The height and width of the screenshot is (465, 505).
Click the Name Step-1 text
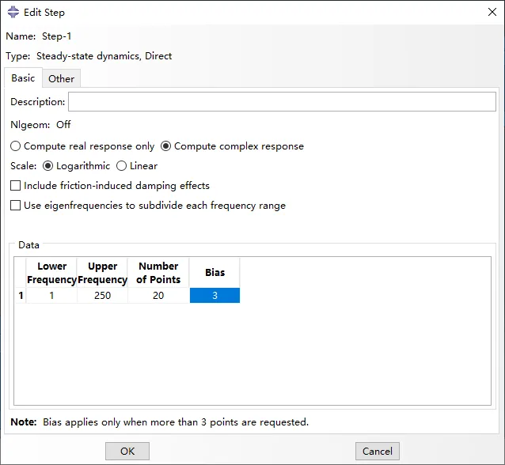[x=39, y=36]
